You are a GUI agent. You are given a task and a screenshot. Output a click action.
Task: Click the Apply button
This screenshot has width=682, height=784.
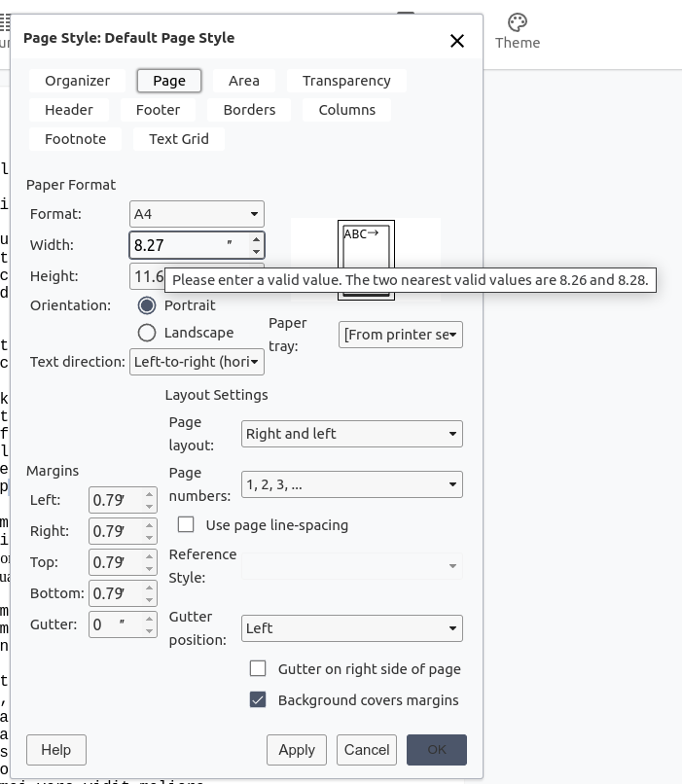[297, 750]
